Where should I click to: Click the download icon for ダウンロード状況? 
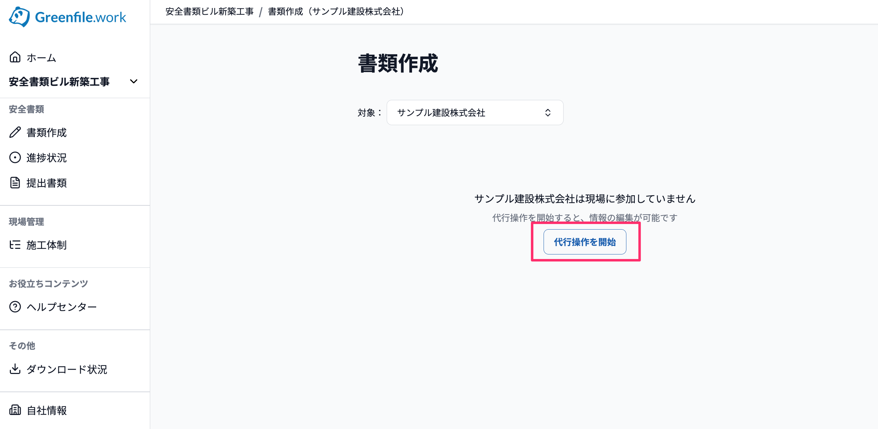point(15,369)
